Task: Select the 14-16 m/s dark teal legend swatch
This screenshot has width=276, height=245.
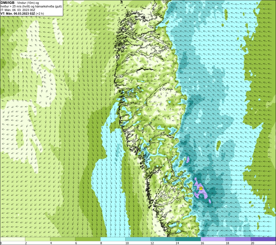Action: pos(188,239)
